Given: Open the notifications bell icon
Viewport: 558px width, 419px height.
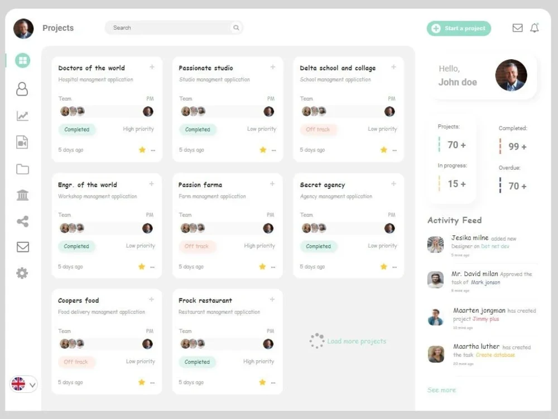Looking at the screenshot, I should (x=535, y=28).
